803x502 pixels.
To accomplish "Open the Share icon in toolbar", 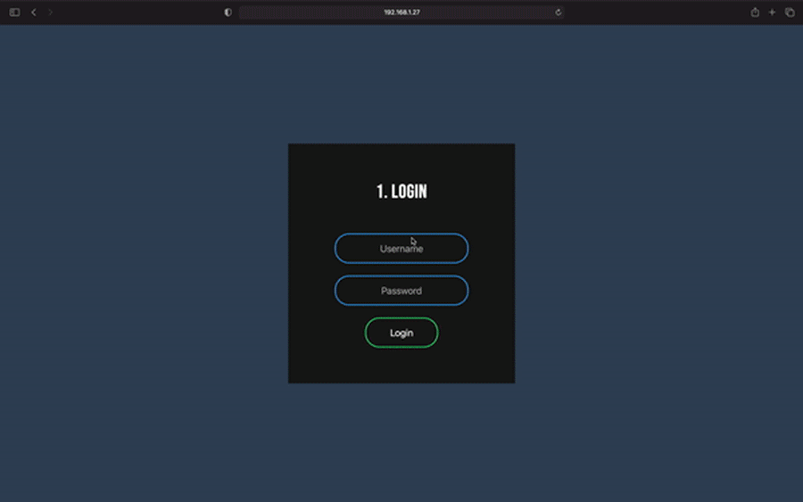I will pyautogui.click(x=755, y=12).
